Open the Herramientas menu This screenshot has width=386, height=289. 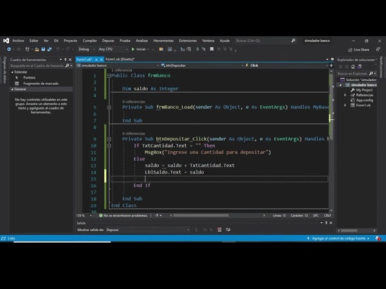(163, 41)
